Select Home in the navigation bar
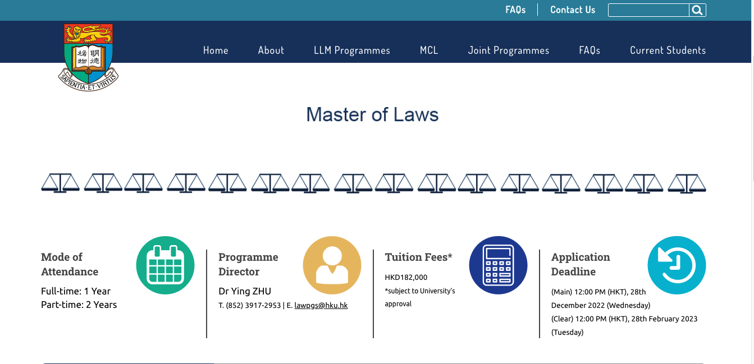This screenshot has width=754, height=364. pyautogui.click(x=216, y=50)
